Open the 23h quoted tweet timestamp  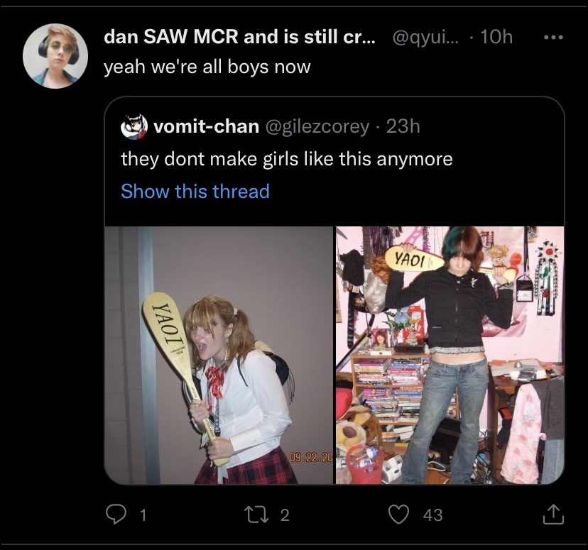tap(403, 126)
